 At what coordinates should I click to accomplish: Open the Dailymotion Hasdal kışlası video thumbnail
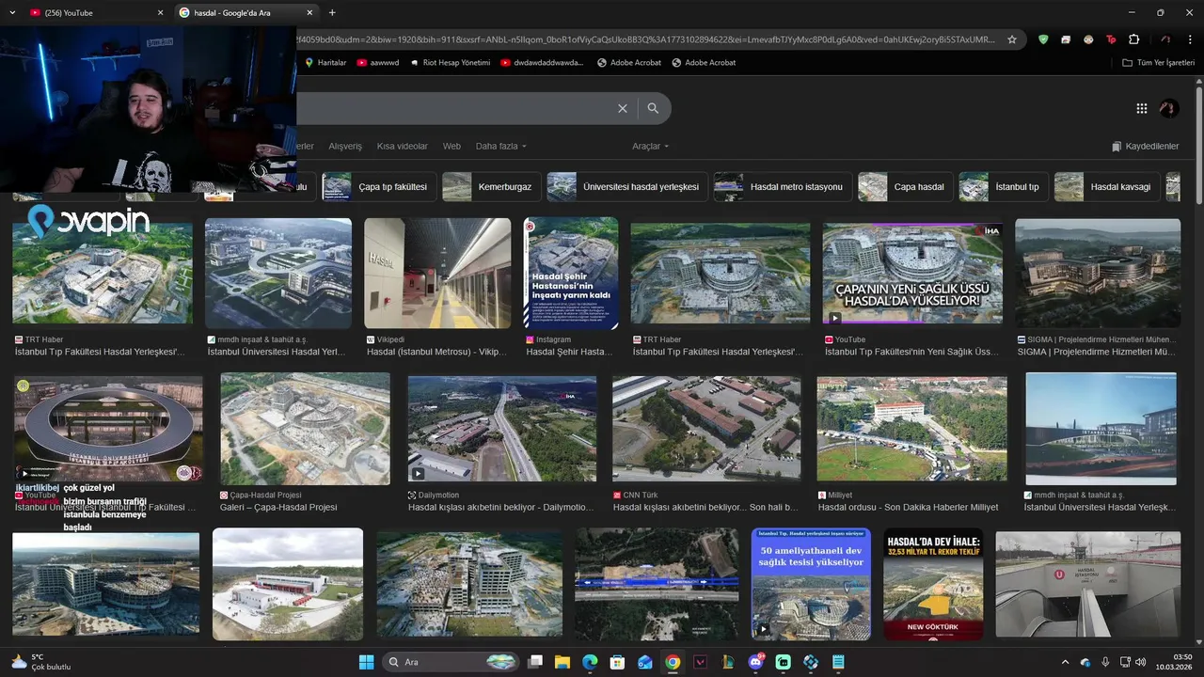[x=501, y=429]
